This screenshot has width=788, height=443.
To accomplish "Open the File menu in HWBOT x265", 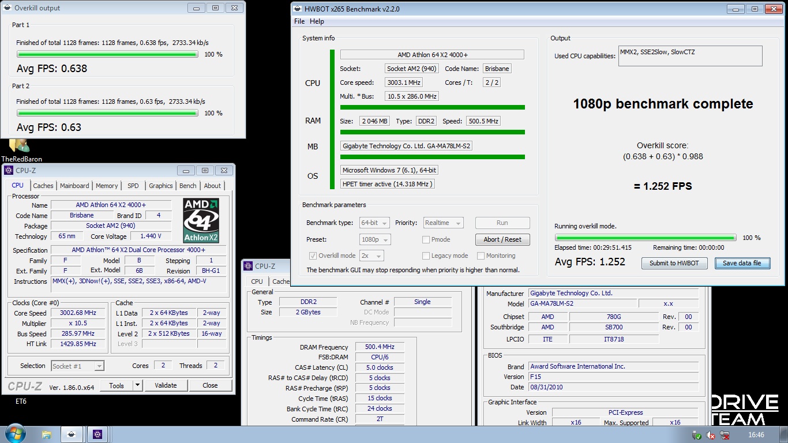I will [299, 21].
